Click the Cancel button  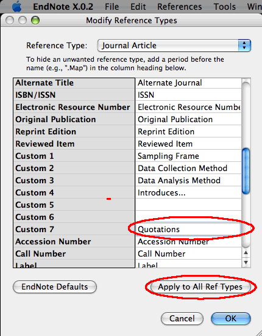coord(182,318)
